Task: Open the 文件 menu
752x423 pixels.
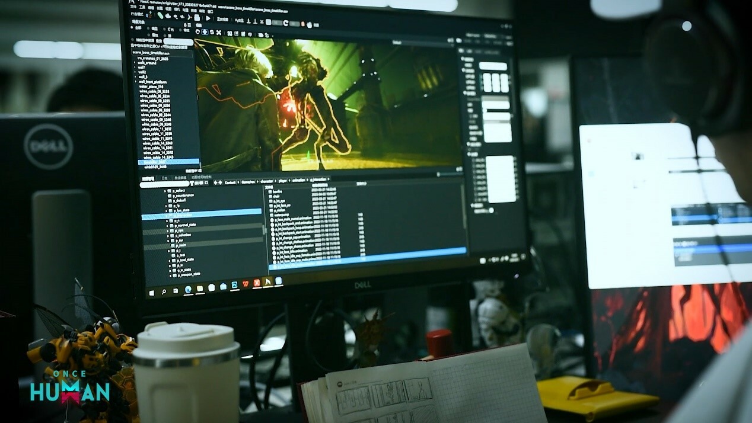Action: 133,7
